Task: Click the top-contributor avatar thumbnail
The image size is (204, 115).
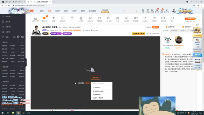Action: 179,40
